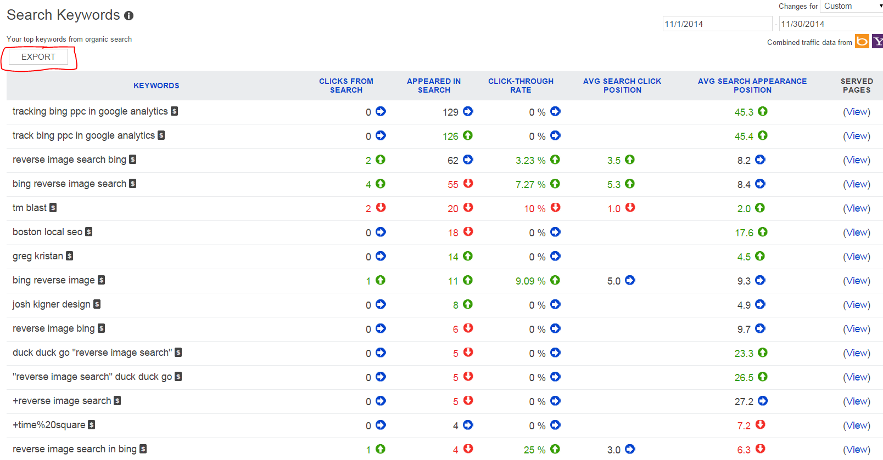Click red down arrow beside 55 appearances
Image resolution: width=883 pixels, height=460 pixels.
point(468,183)
